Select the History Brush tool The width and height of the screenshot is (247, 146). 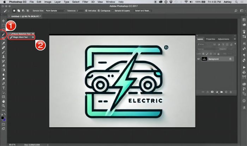3,61
